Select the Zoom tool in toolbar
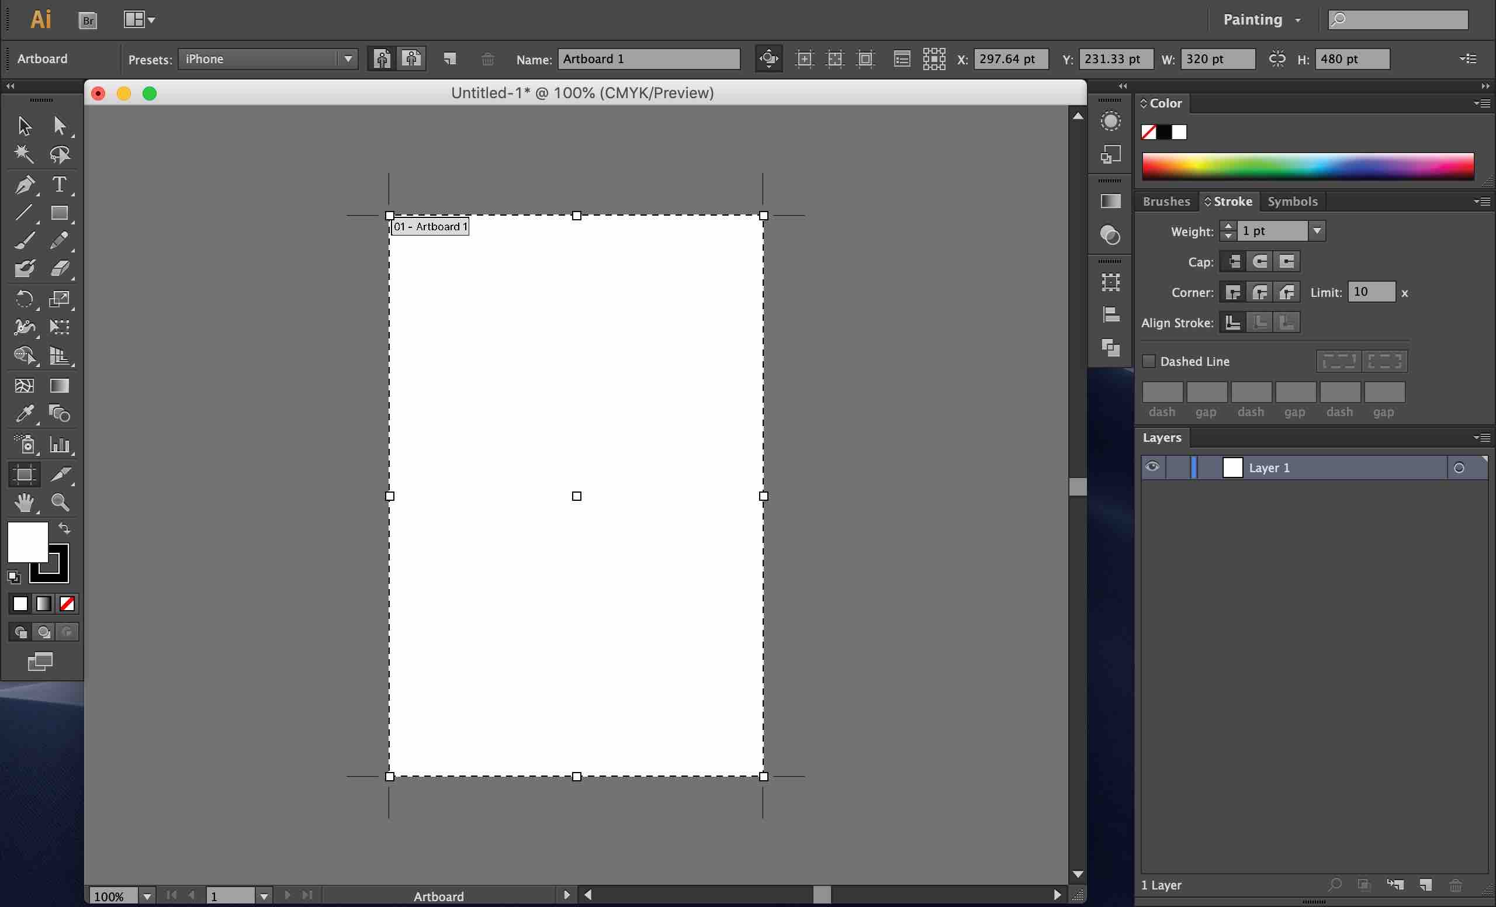The image size is (1496, 907). point(60,503)
